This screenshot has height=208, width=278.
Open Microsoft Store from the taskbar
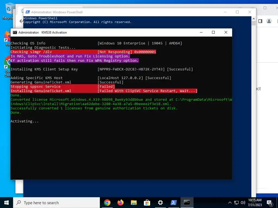coord(147,203)
